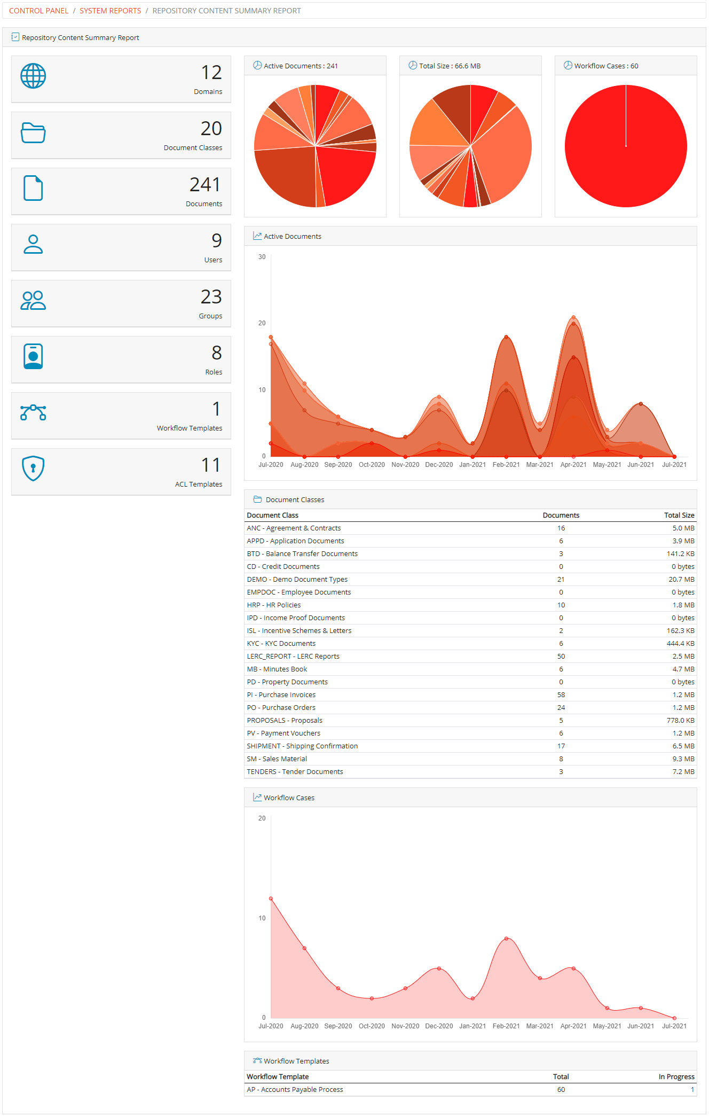Click the Documents file icon
Image resolution: width=709 pixels, height=1117 pixels.
[33, 188]
